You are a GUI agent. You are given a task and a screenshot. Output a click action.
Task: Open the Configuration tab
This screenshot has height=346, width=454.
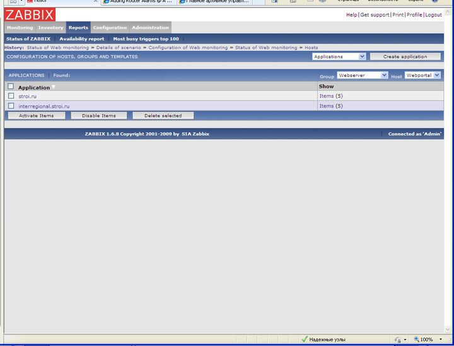[x=110, y=28]
